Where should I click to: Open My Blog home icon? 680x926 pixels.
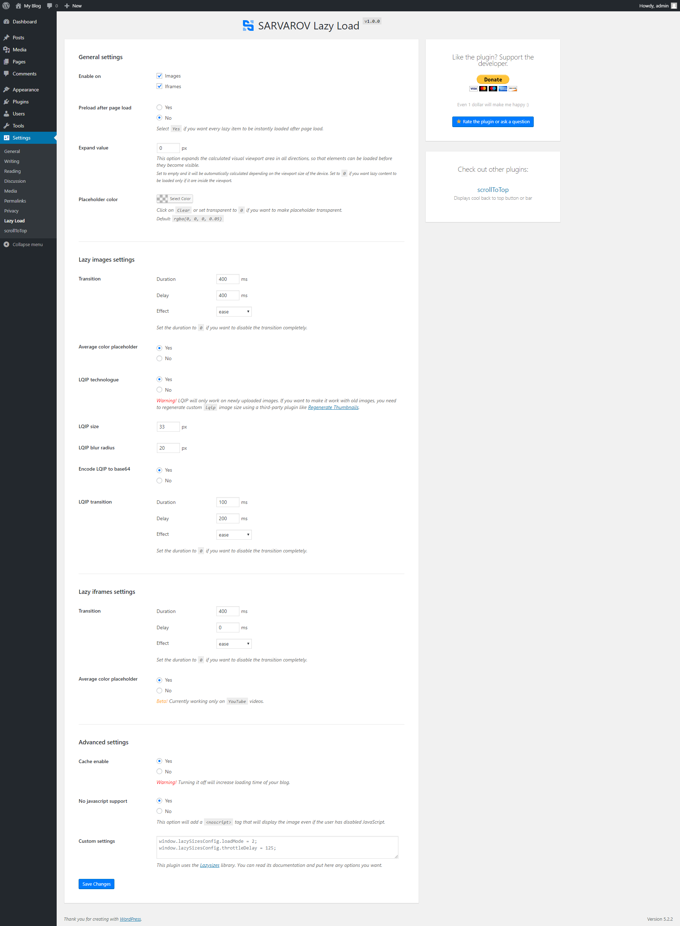tap(18, 6)
